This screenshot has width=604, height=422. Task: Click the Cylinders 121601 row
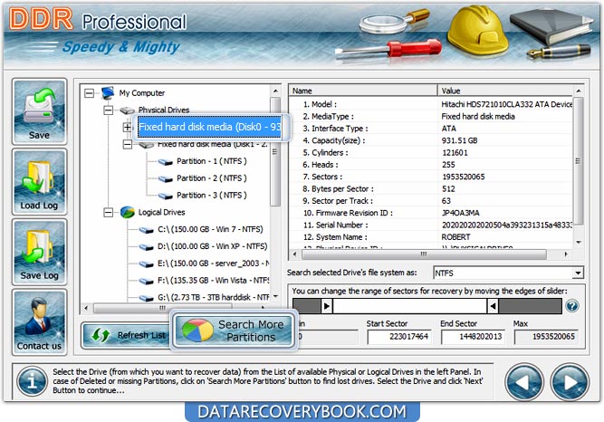[x=431, y=153]
